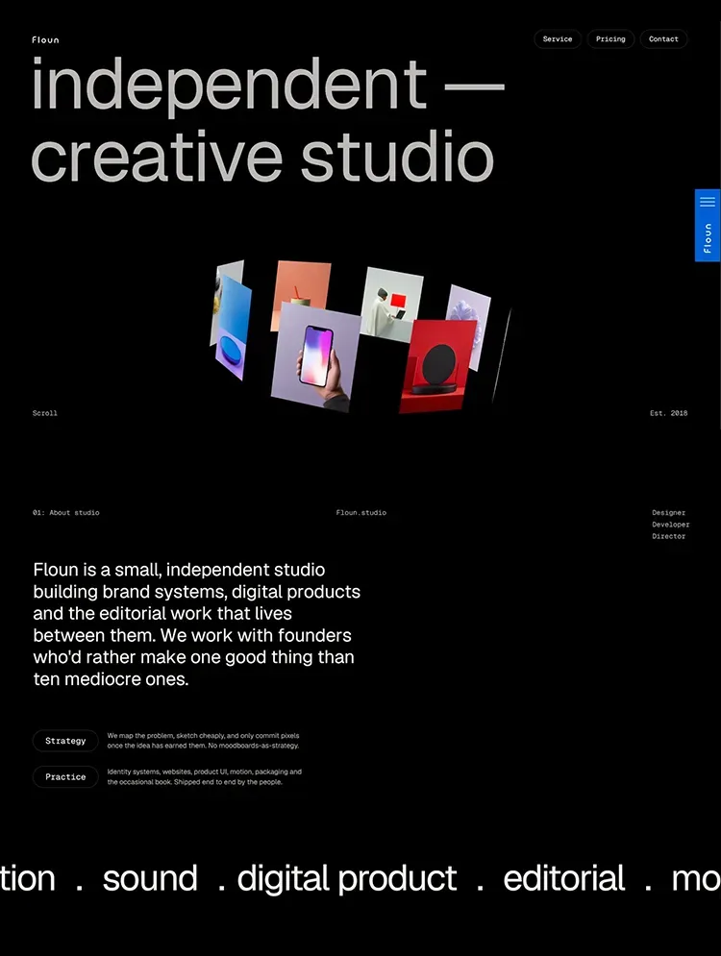Select the Practice pill button
Viewport: 721px width, 956px height.
click(65, 776)
